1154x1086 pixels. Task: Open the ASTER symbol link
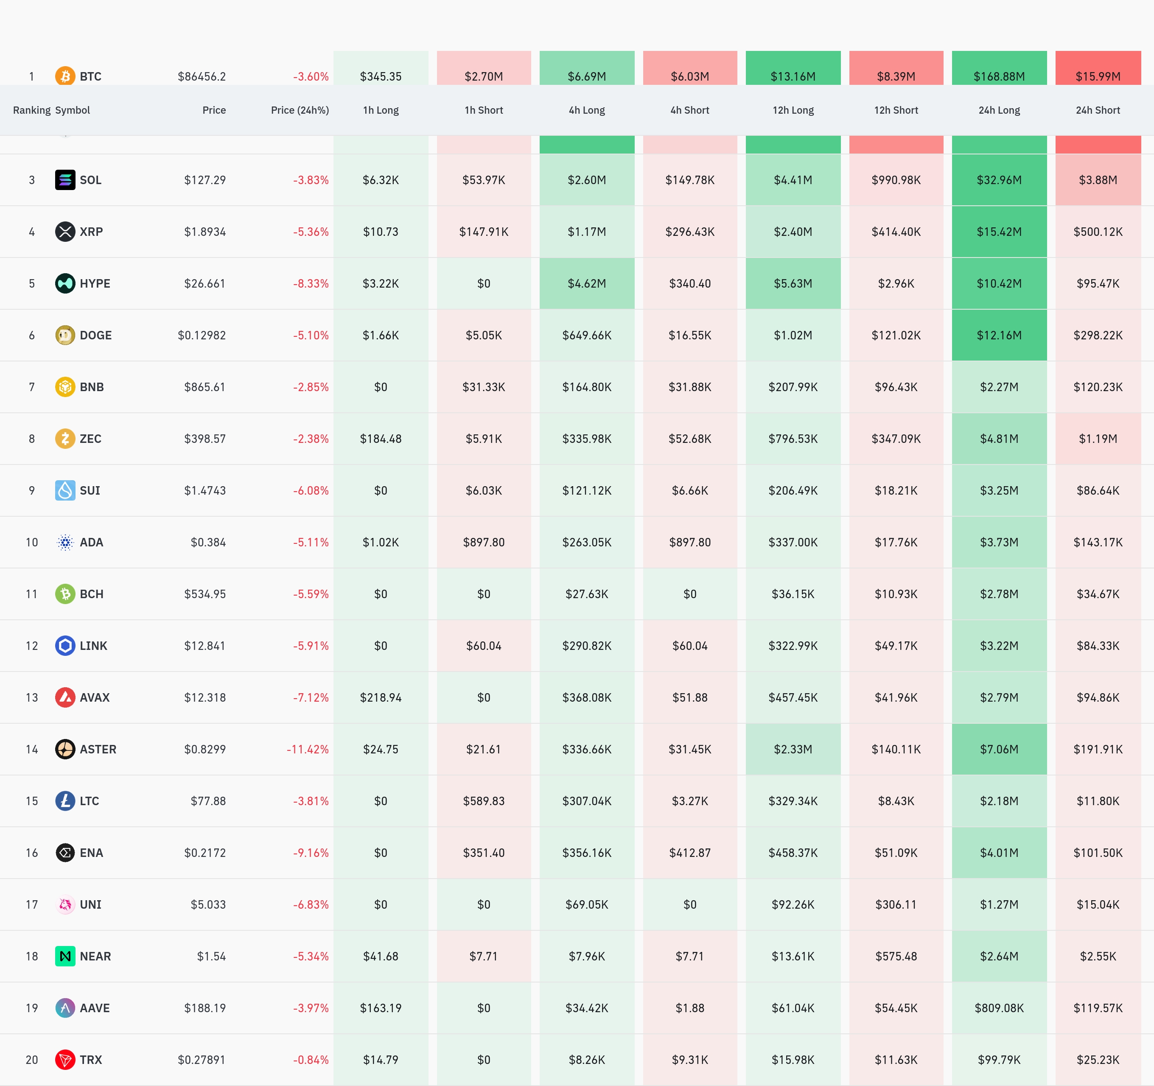pyautogui.click(x=98, y=749)
